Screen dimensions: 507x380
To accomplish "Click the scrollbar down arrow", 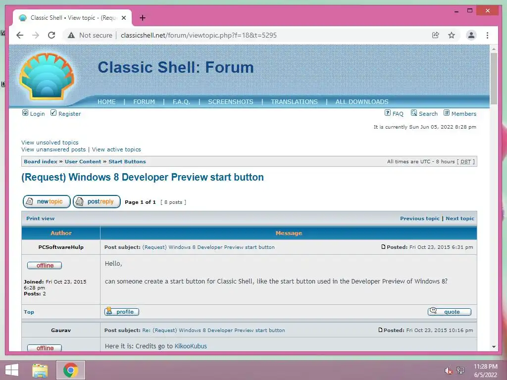I will pyautogui.click(x=494, y=347).
